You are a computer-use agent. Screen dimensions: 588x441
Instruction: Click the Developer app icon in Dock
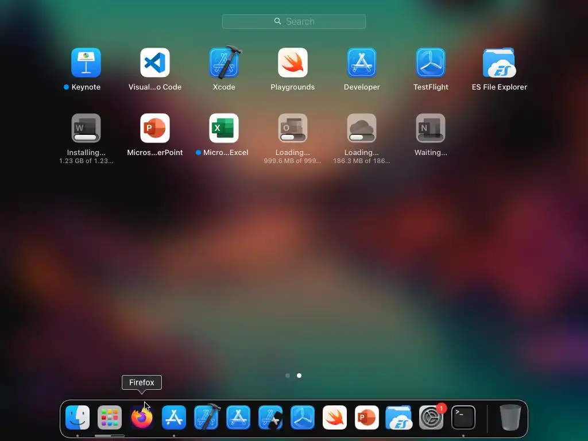click(x=238, y=417)
